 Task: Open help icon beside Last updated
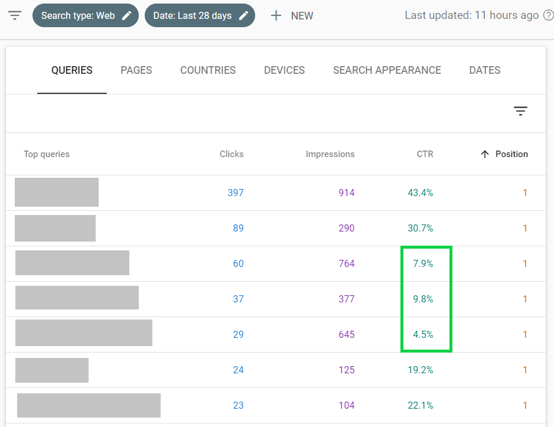point(548,15)
